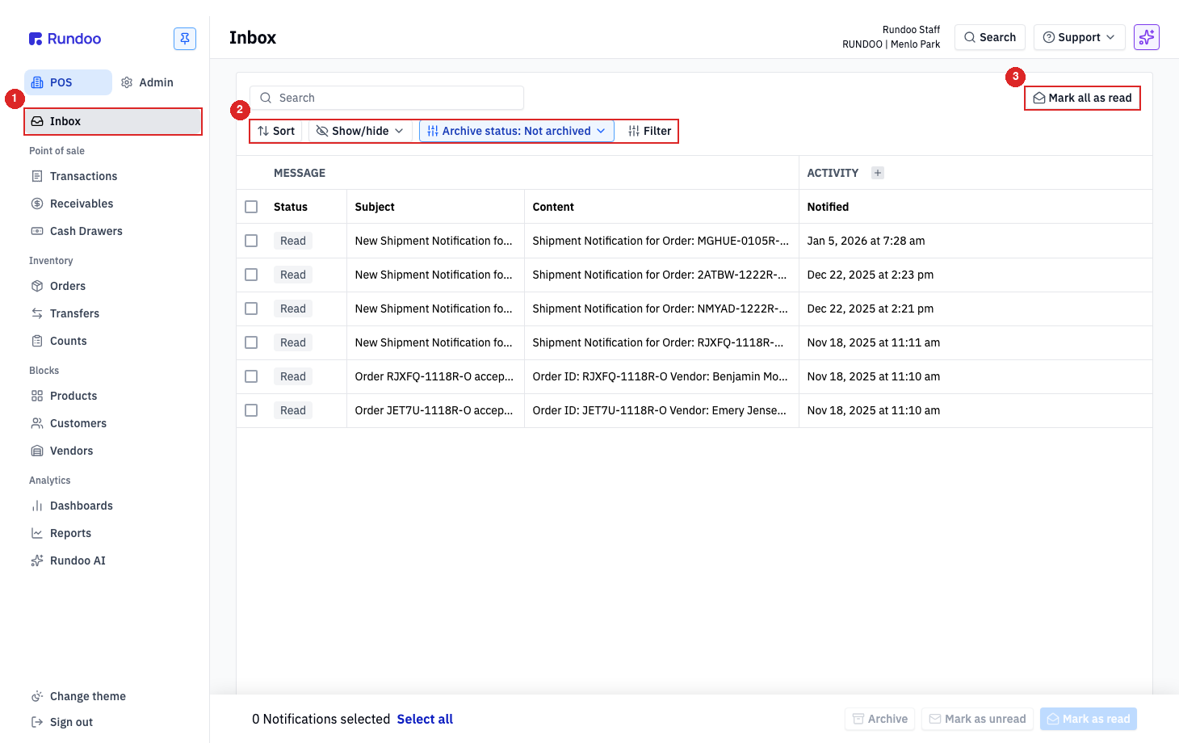
Task: Click "RUNDOO | Menlo Park" location text
Action: (x=891, y=44)
